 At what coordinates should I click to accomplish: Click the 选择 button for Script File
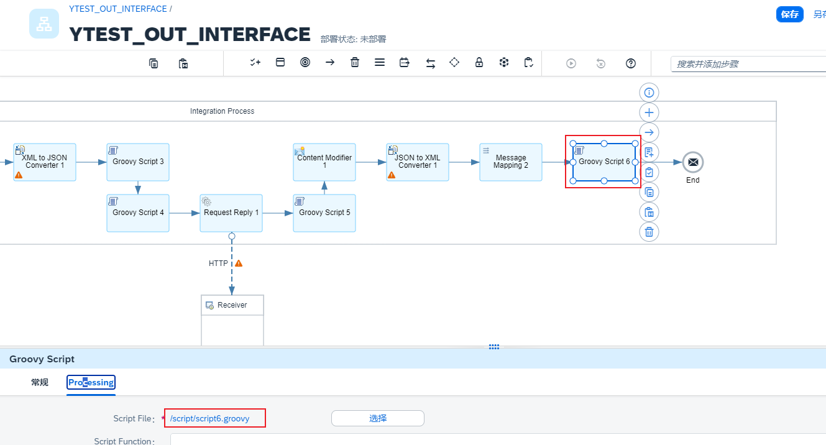[377, 418]
